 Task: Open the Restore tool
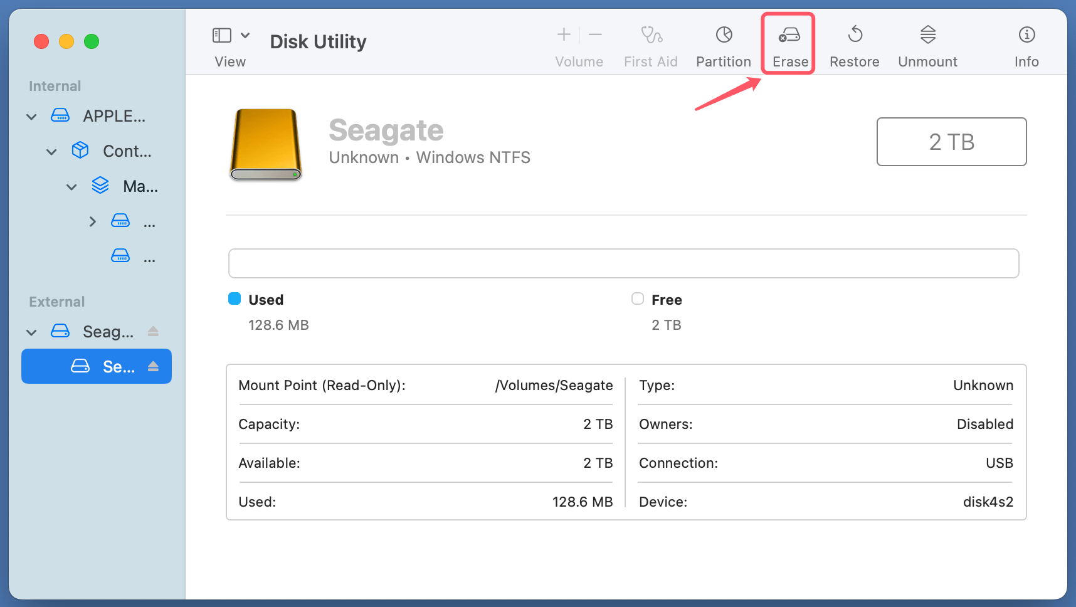854,44
